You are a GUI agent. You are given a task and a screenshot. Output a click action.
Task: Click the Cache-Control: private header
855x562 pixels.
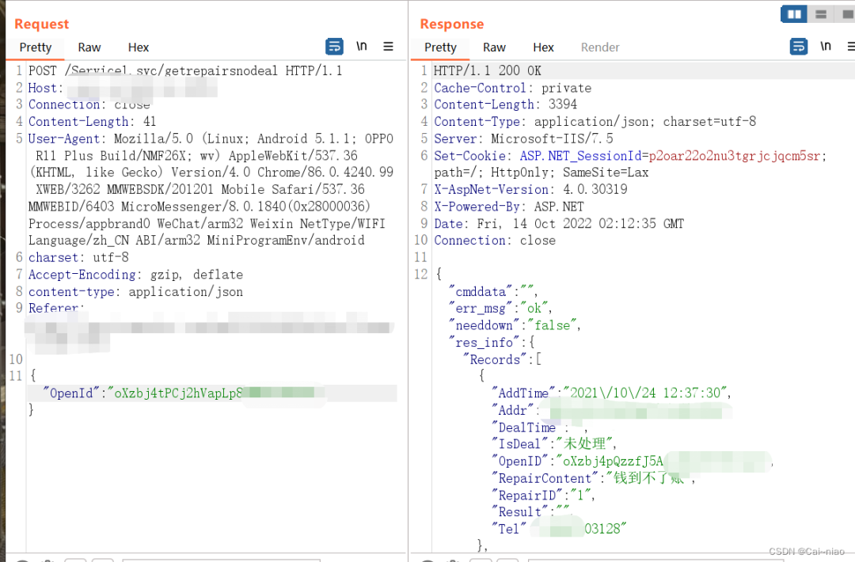pos(512,88)
